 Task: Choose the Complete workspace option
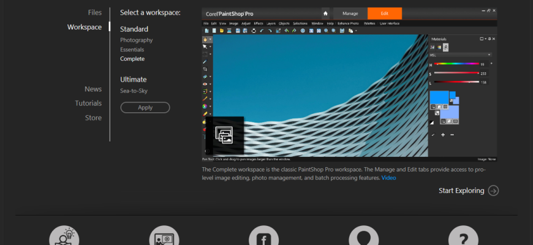click(132, 59)
